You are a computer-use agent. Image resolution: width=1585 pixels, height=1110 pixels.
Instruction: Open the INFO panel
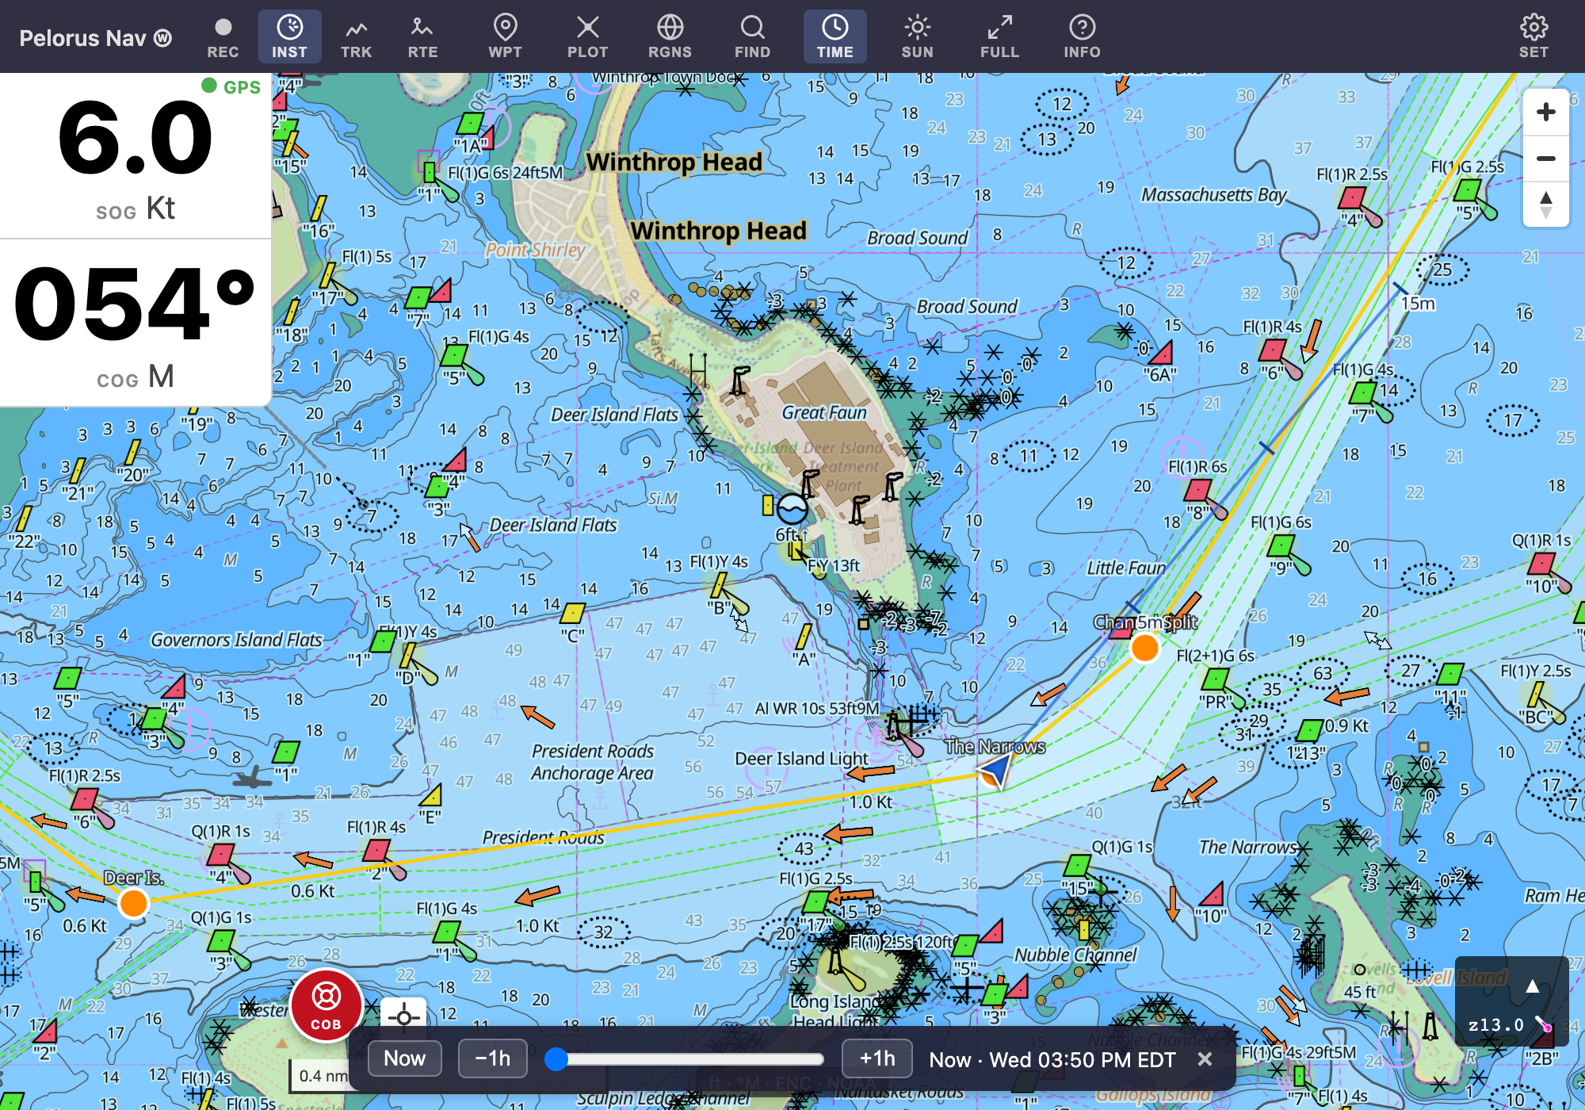click(1082, 37)
